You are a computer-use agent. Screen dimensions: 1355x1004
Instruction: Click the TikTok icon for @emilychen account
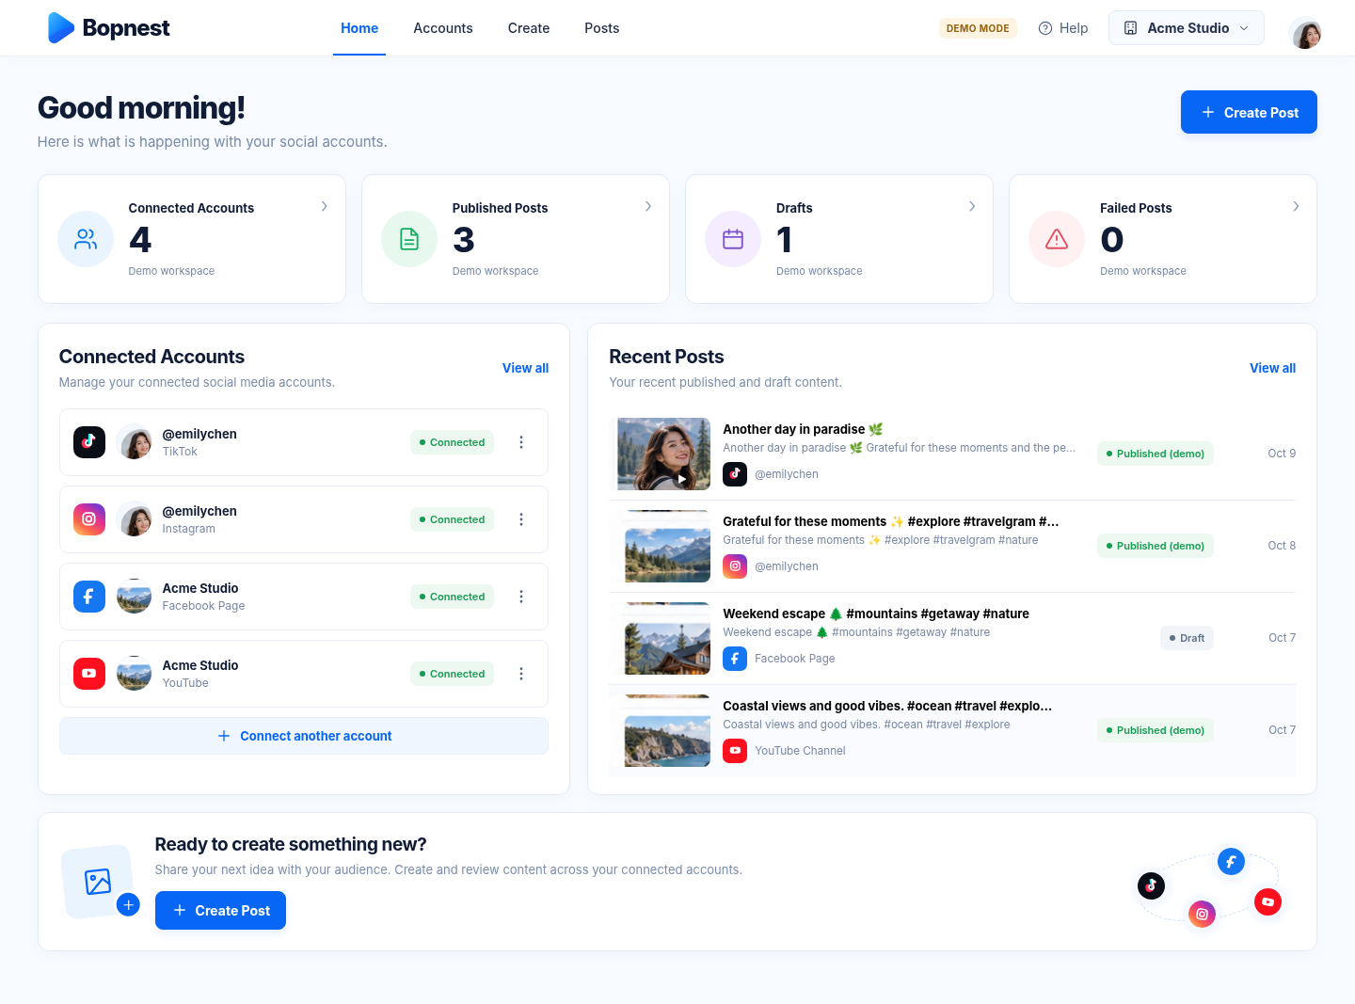click(x=89, y=442)
